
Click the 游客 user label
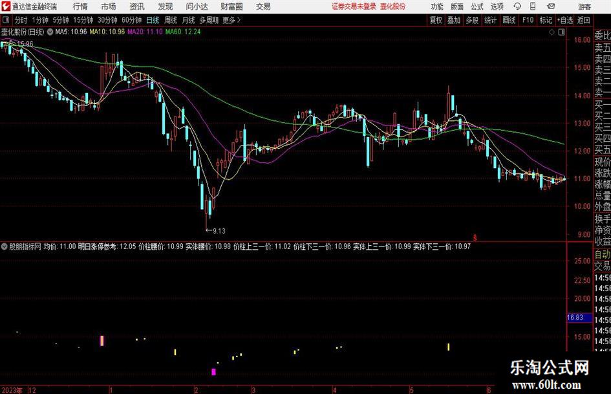pyautogui.click(x=584, y=6)
